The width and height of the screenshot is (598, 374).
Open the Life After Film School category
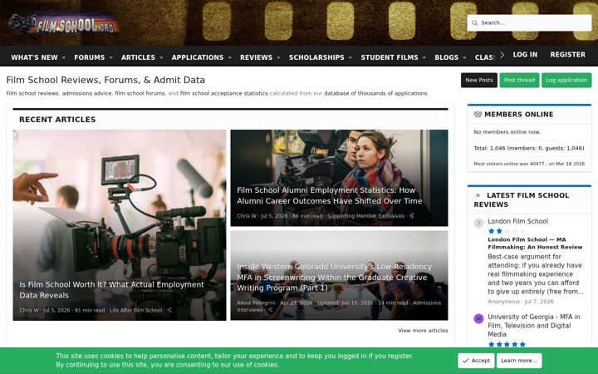point(135,310)
